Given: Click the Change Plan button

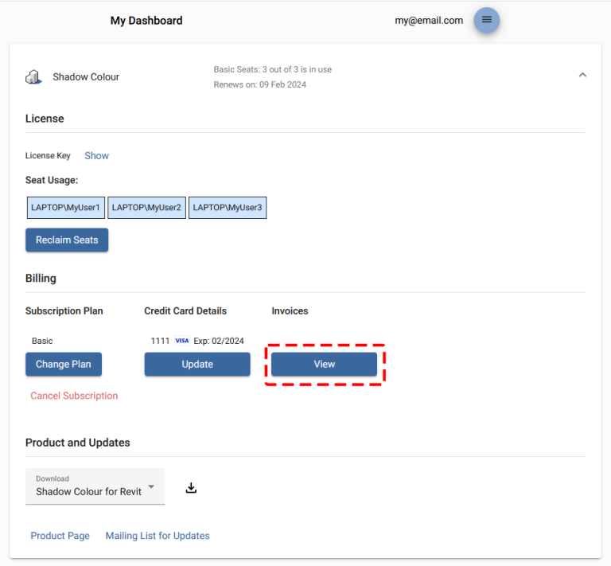Looking at the screenshot, I should (x=64, y=364).
